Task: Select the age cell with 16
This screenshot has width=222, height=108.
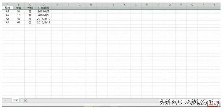Action: [19, 15]
